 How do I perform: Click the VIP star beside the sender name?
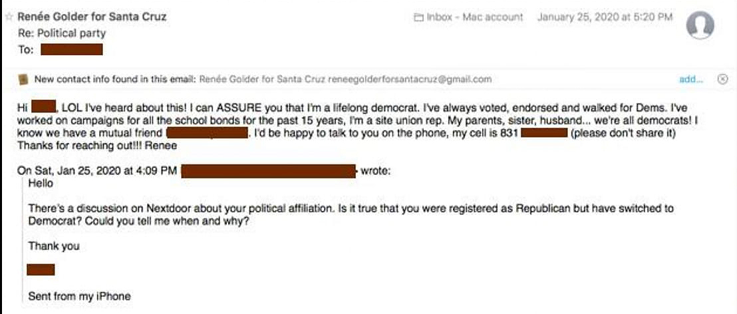pyautogui.click(x=9, y=17)
